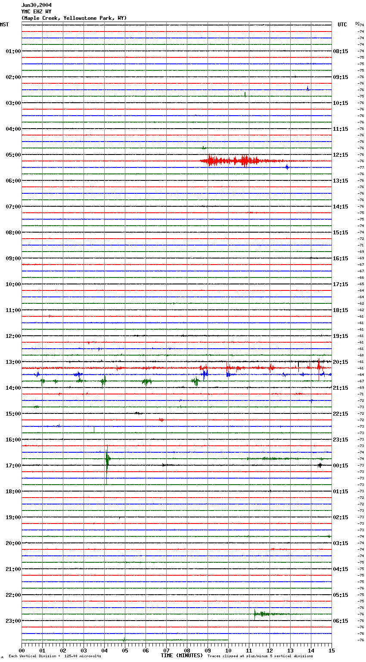Click the '20:00' MST time label
This screenshot has width=366, height=662.
coord(13,543)
